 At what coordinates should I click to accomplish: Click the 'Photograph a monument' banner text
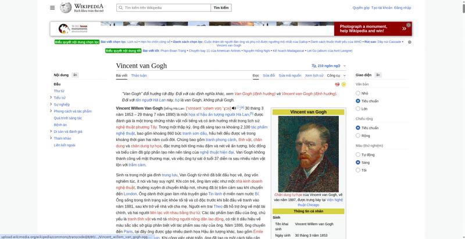point(363,28)
